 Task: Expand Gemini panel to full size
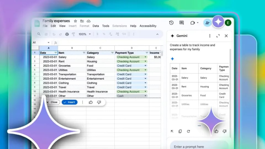[x=218, y=36]
